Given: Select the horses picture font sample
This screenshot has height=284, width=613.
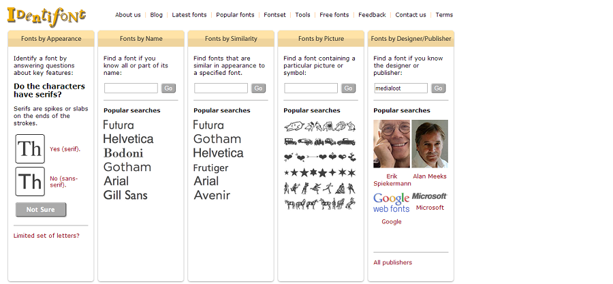Looking at the screenshot, I should coord(319,203).
